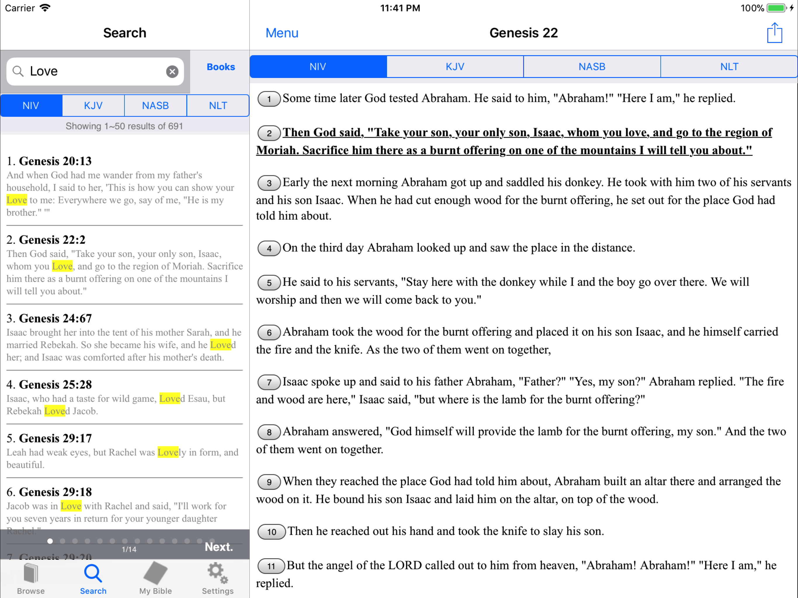Tap verse number 10 badge
The image size is (798, 598).
point(272,532)
